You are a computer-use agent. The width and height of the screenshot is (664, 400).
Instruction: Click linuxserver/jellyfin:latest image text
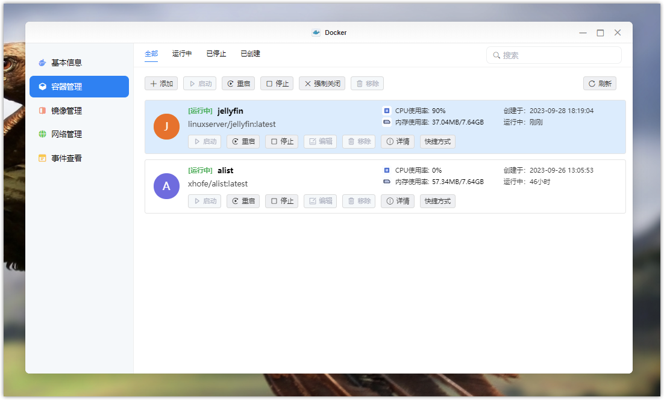coord(231,125)
